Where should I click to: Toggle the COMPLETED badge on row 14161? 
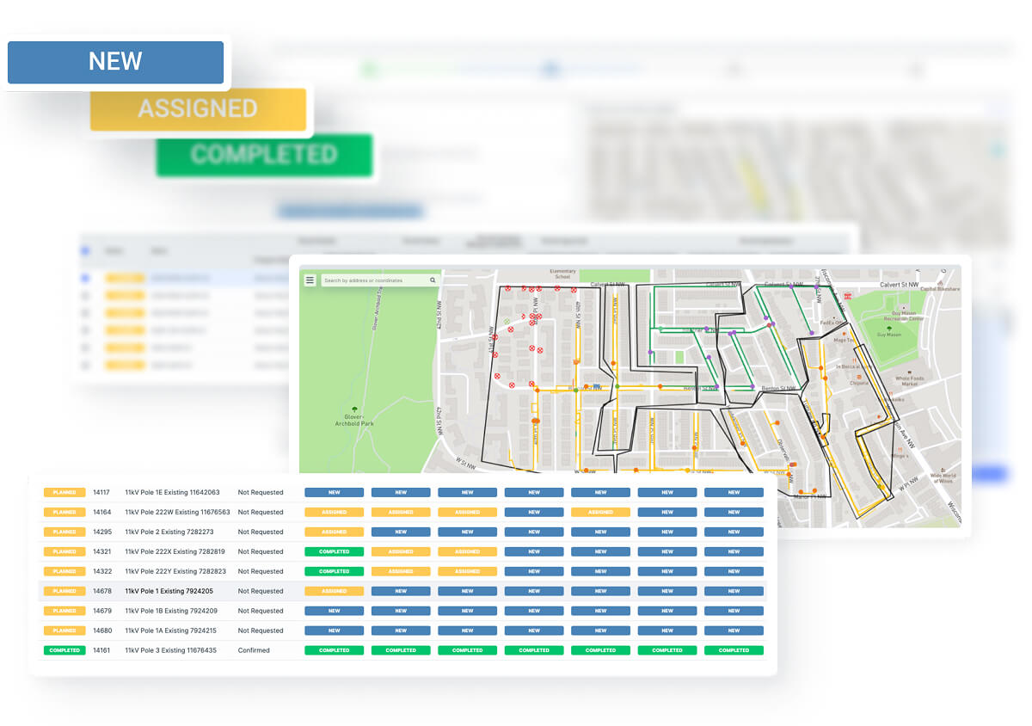[x=64, y=650]
